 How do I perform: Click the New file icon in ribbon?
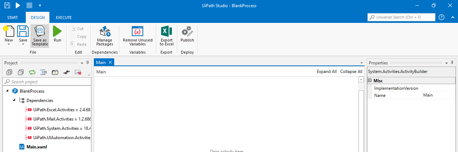(x=9, y=31)
